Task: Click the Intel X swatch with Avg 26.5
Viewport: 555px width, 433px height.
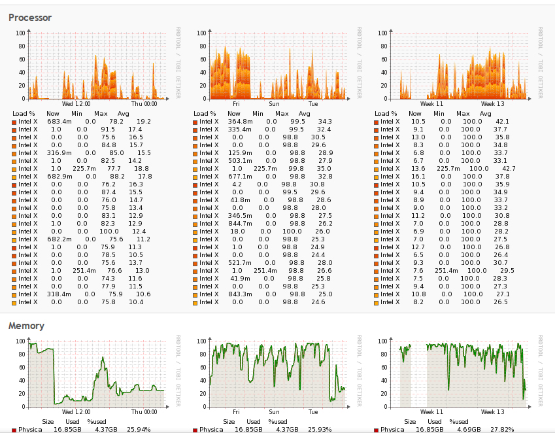Action: point(377,302)
